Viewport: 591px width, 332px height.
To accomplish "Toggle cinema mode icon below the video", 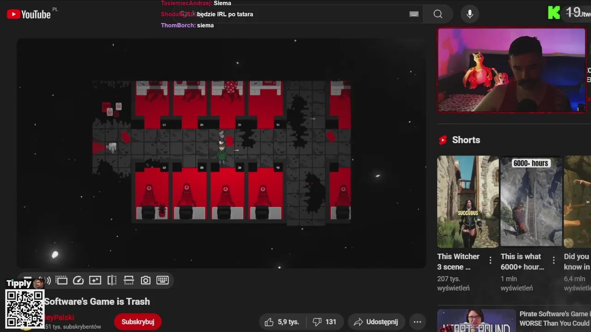I will tap(61, 280).
